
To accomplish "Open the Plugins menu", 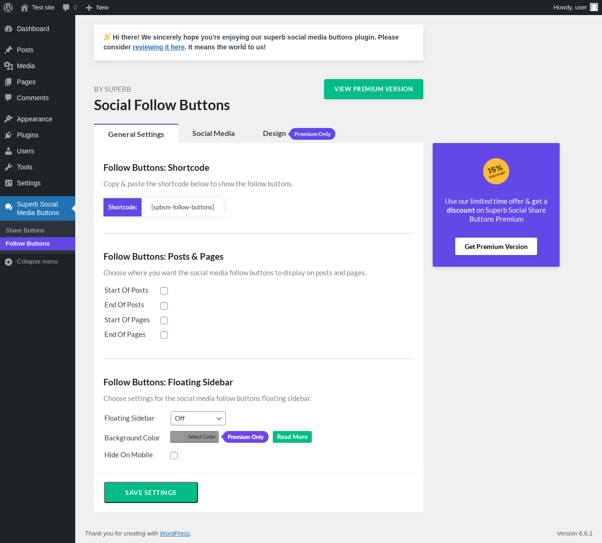I will click(x=38, y=135).
